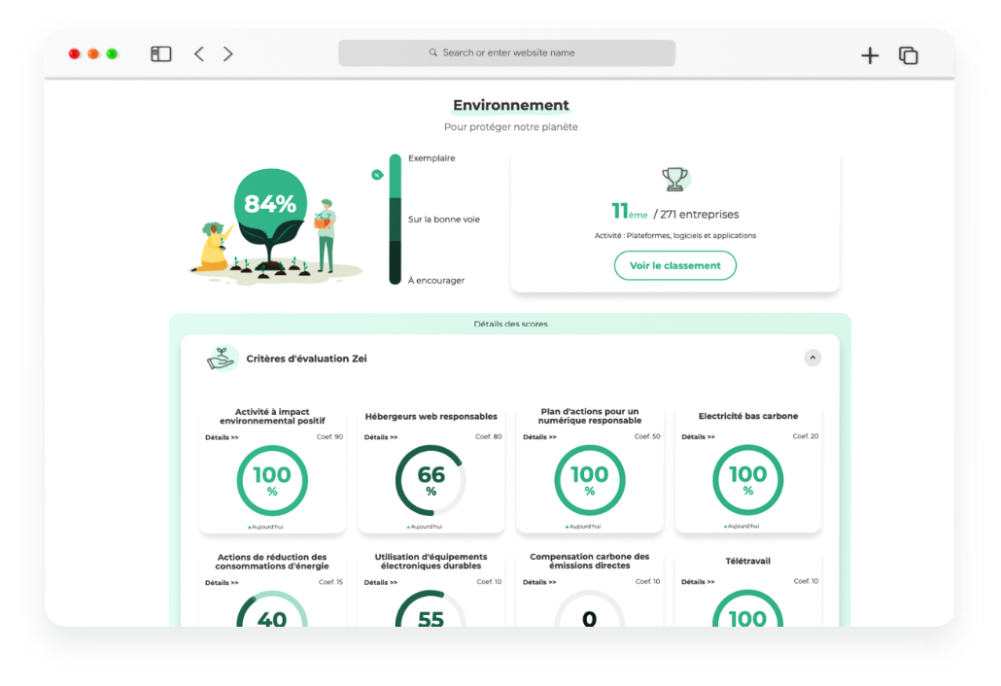The height and width of the screenshot is (686, 1001).
Task: Click the Environnement heading
Action: point(511,105)
